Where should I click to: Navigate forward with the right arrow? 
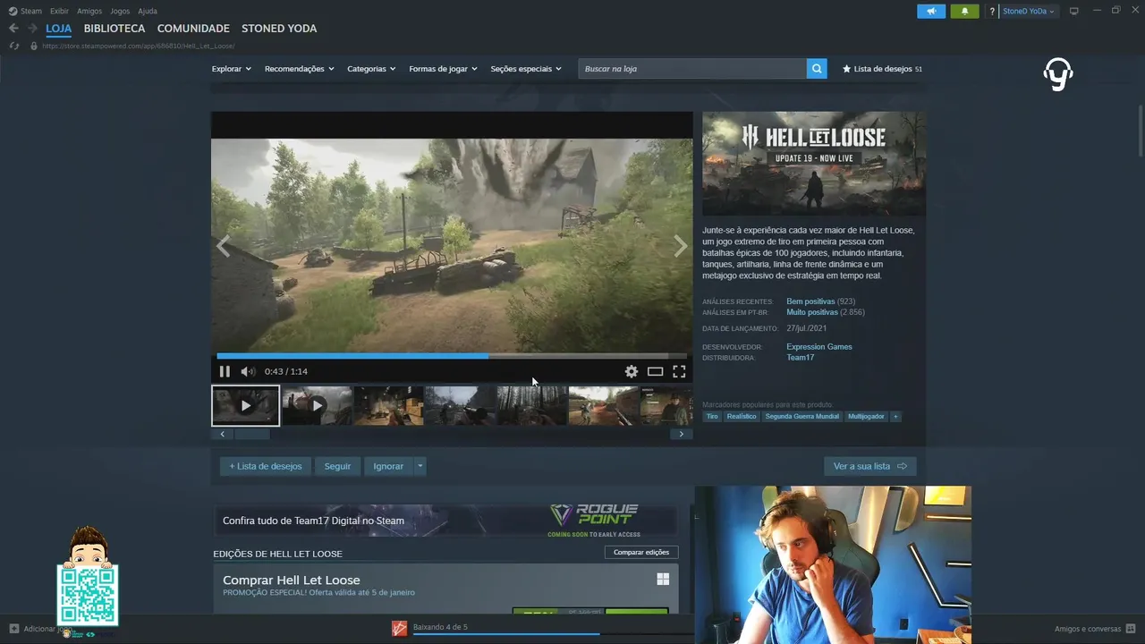[x=32, y=29]
